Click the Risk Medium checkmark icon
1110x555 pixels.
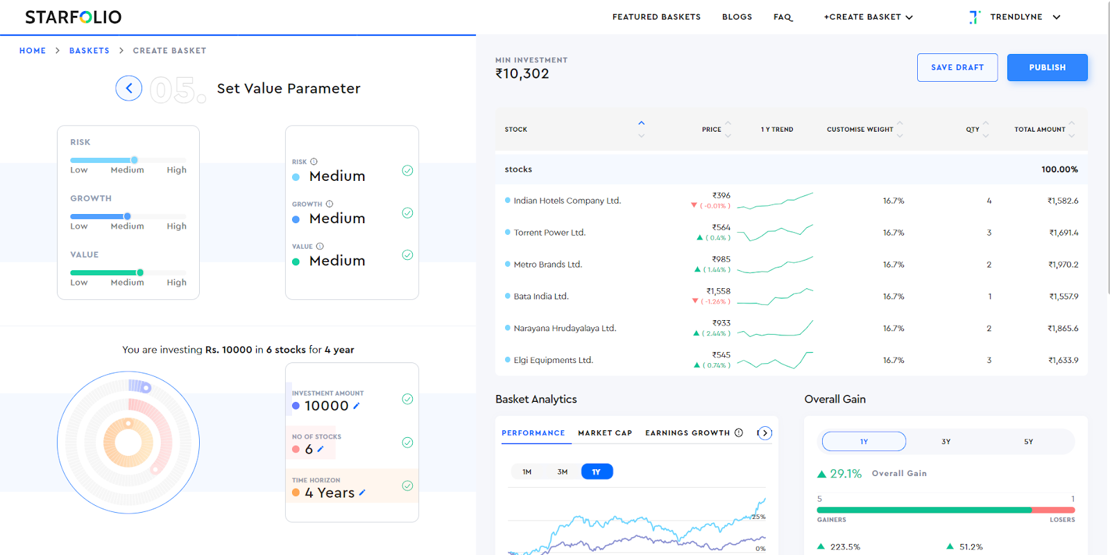[x=408, y=170]
